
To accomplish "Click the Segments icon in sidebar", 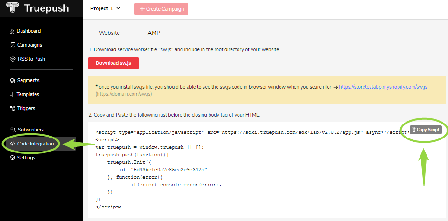I will coord(12,81).
